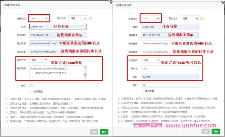Image resolution: width=225 pixels, height=137 pixels.
Task: Open the 验证方式 帐号 dropdown
Action: (150, 60)
